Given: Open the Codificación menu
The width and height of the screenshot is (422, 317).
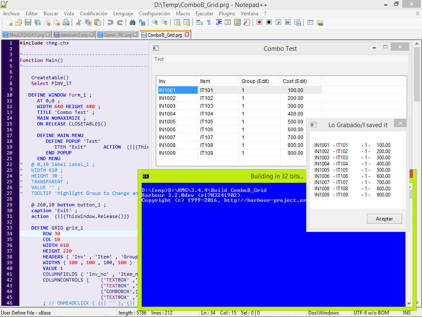Looking at the screenshot, I should [94, 14].
